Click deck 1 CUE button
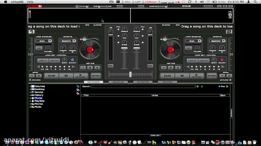261x146 pixels. tap(51, 76)
